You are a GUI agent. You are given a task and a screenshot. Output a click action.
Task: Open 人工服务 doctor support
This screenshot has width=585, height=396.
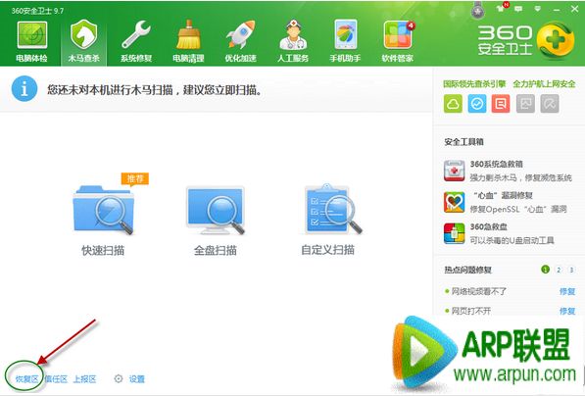point(293,42)
